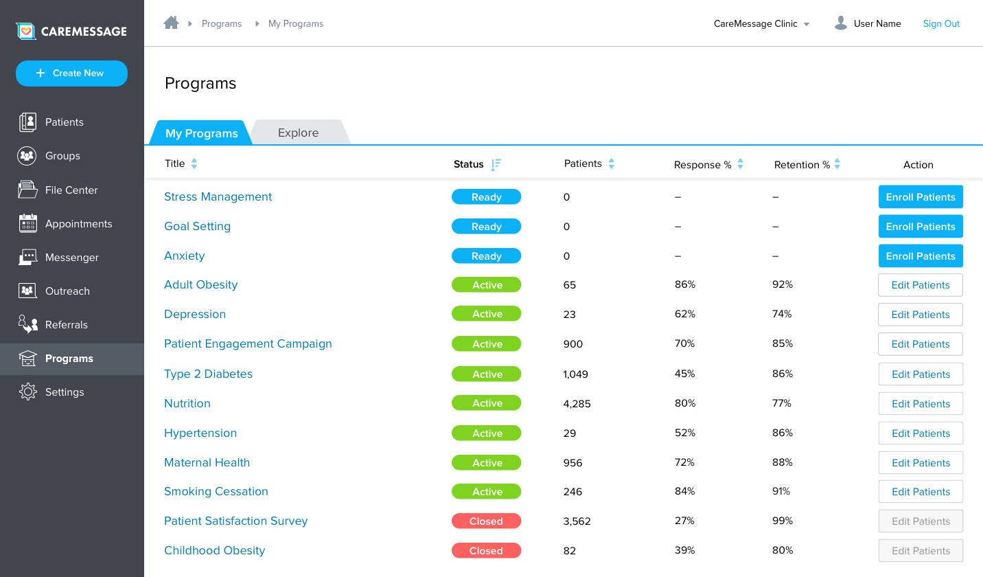The image size is (983, 577).
Task: Open the Patient Engagement Campaign program
Action: tap(248, 343)
